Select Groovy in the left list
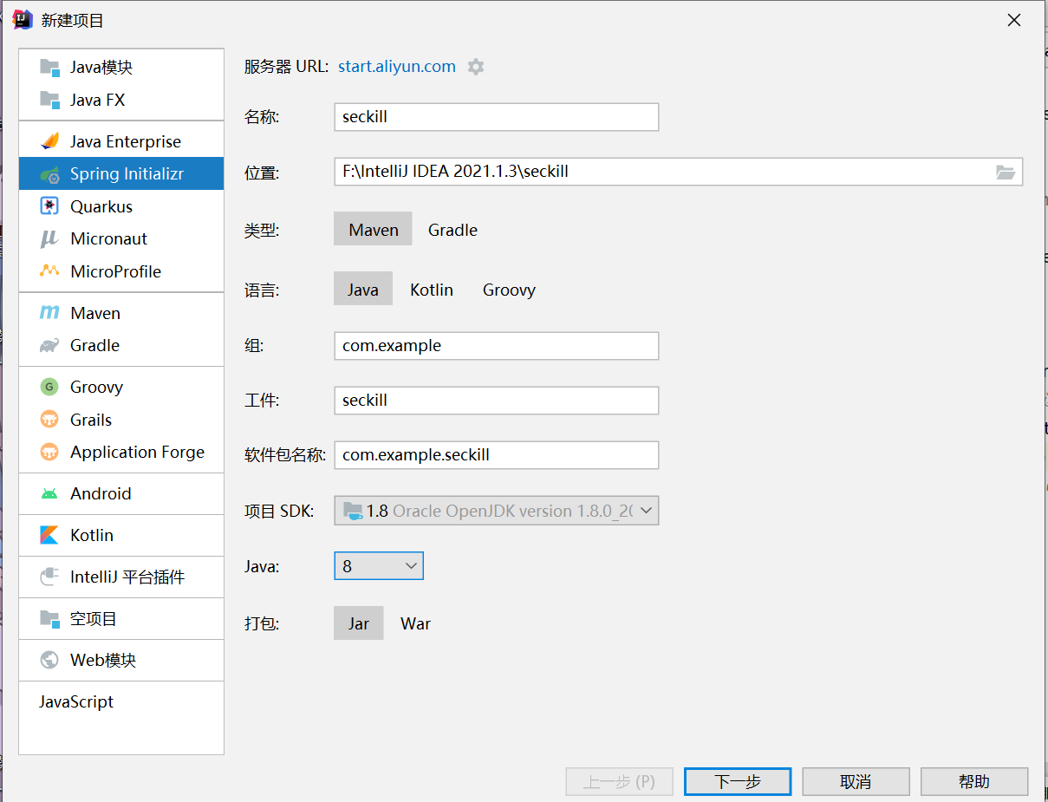This screenshot has height=802, width=1048. tap(121, 387)
